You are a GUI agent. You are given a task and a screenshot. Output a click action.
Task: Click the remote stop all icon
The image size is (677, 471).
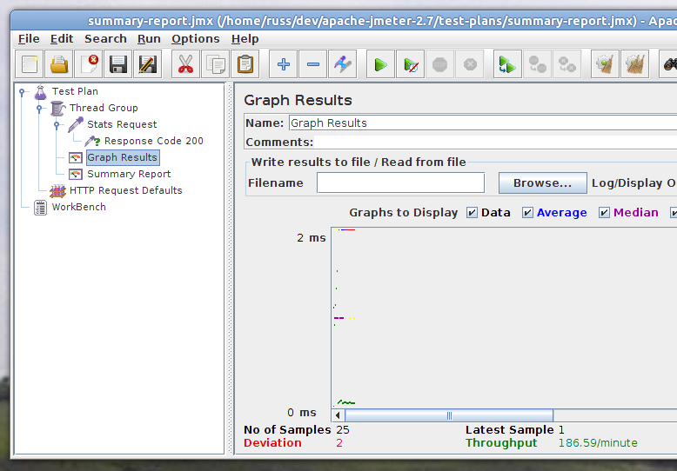(537, 64)
